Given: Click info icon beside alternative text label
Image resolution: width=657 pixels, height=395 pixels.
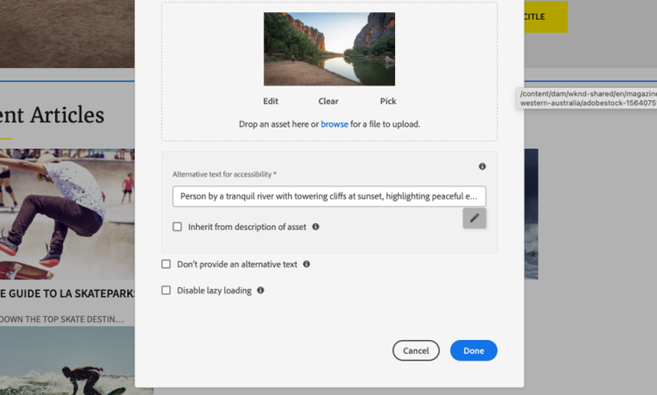Looking at the screenshot, I should pos(482,166).
